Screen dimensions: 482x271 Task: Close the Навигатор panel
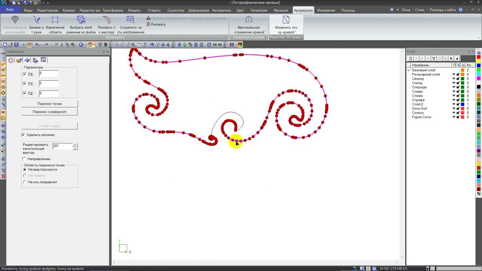[108, 52]
